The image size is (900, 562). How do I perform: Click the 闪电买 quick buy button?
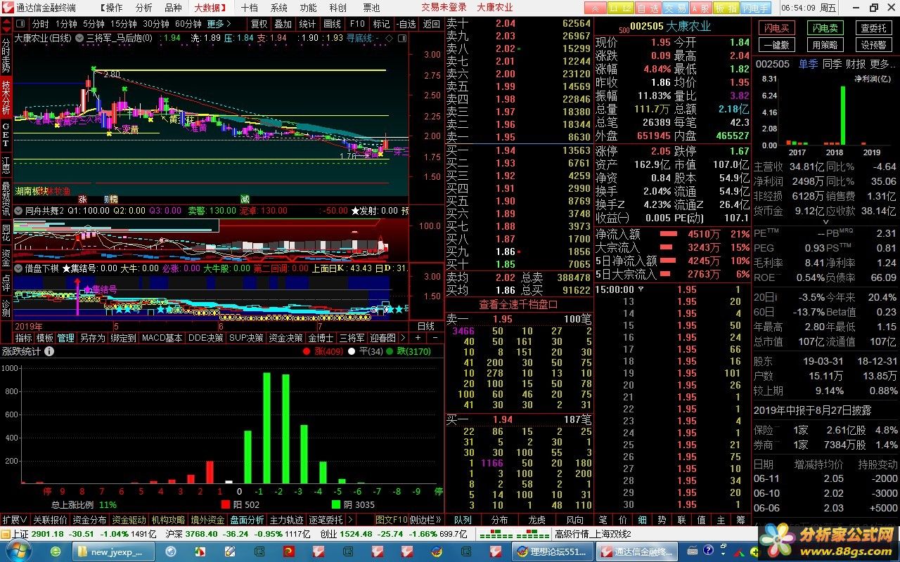[777, 28]
